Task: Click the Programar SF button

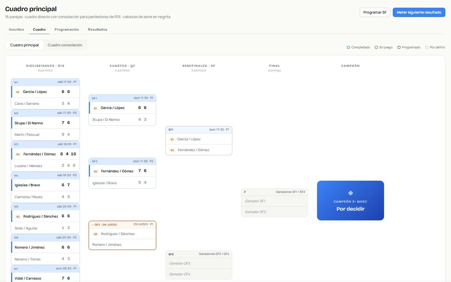Action: [375, 12]
